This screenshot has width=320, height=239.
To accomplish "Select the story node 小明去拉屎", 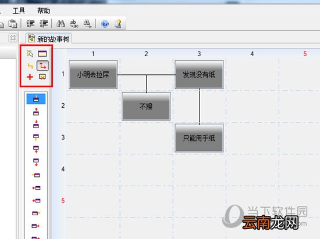I will pyautogui.click(x=93, y=74).
